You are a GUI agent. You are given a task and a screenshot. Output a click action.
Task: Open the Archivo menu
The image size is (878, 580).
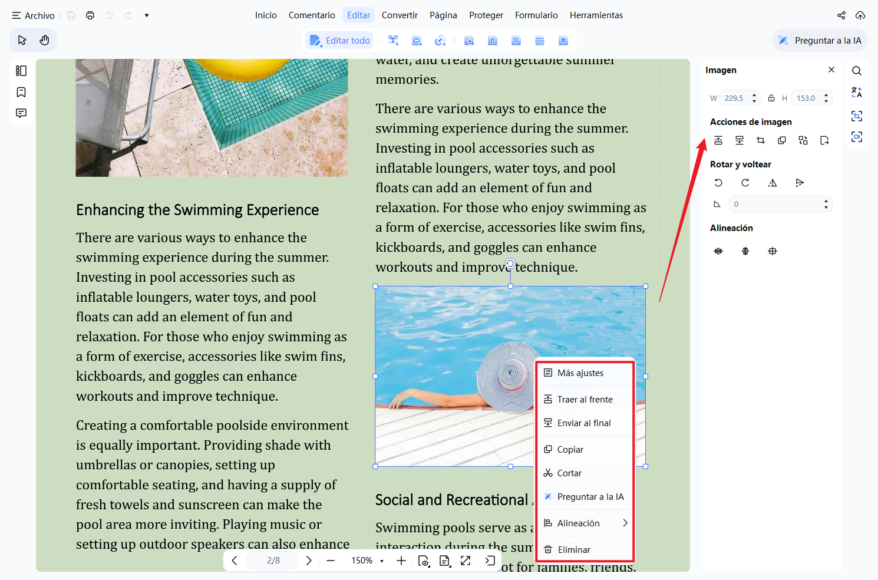[x=33, y=15]
